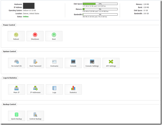Open API Settings

coord(111,63)
